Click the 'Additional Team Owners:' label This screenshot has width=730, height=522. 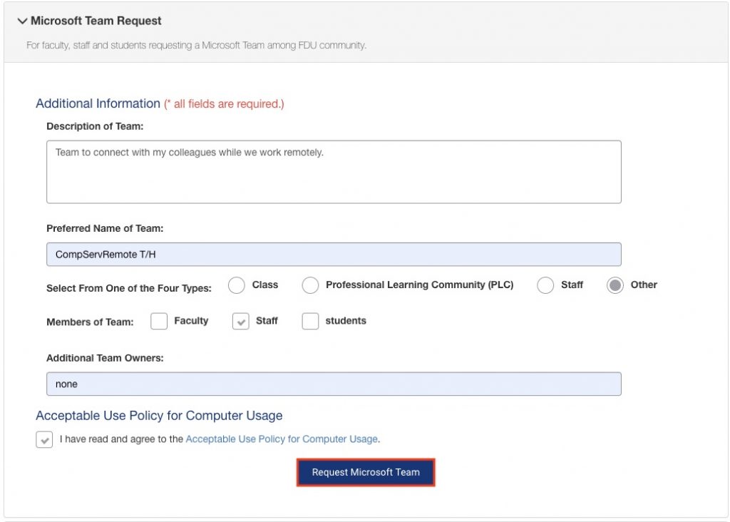(x=105, y=357)
